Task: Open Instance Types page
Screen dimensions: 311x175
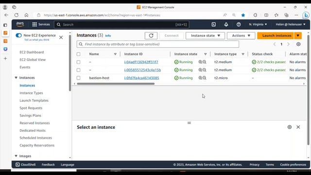Action: click(x=31, y=93)
